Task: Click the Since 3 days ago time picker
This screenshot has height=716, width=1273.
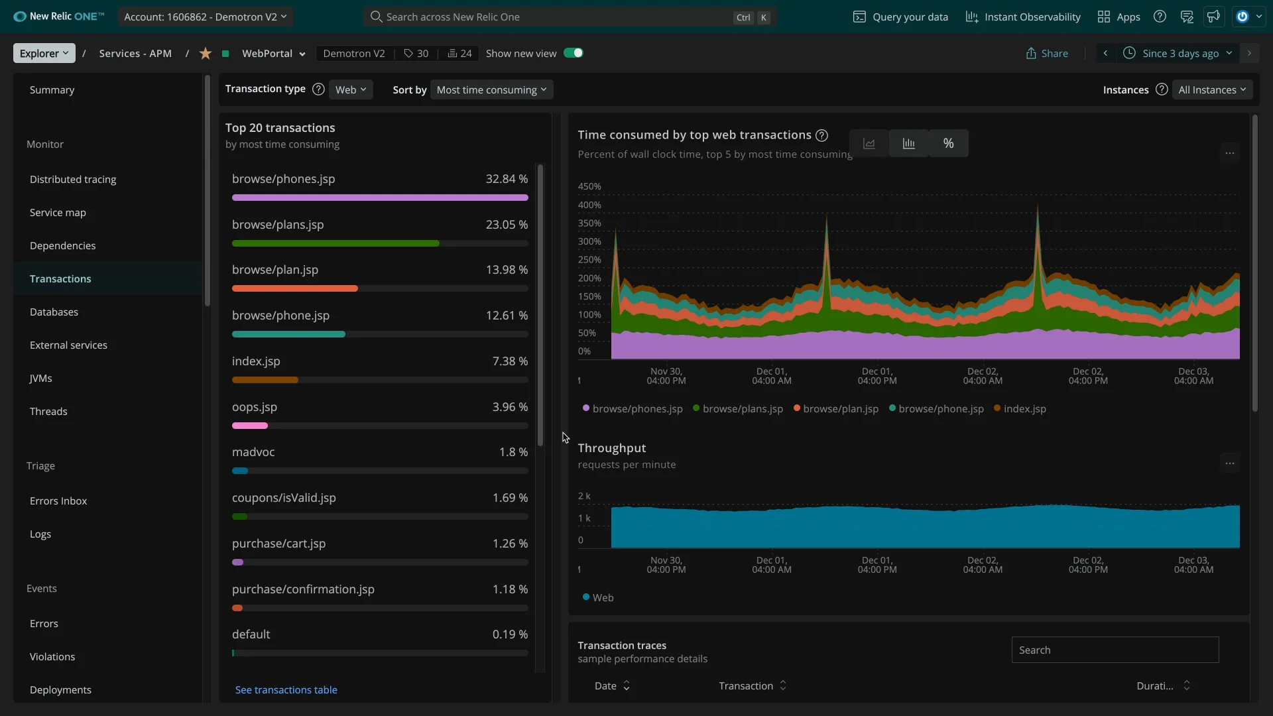Action: [1180, 53]
